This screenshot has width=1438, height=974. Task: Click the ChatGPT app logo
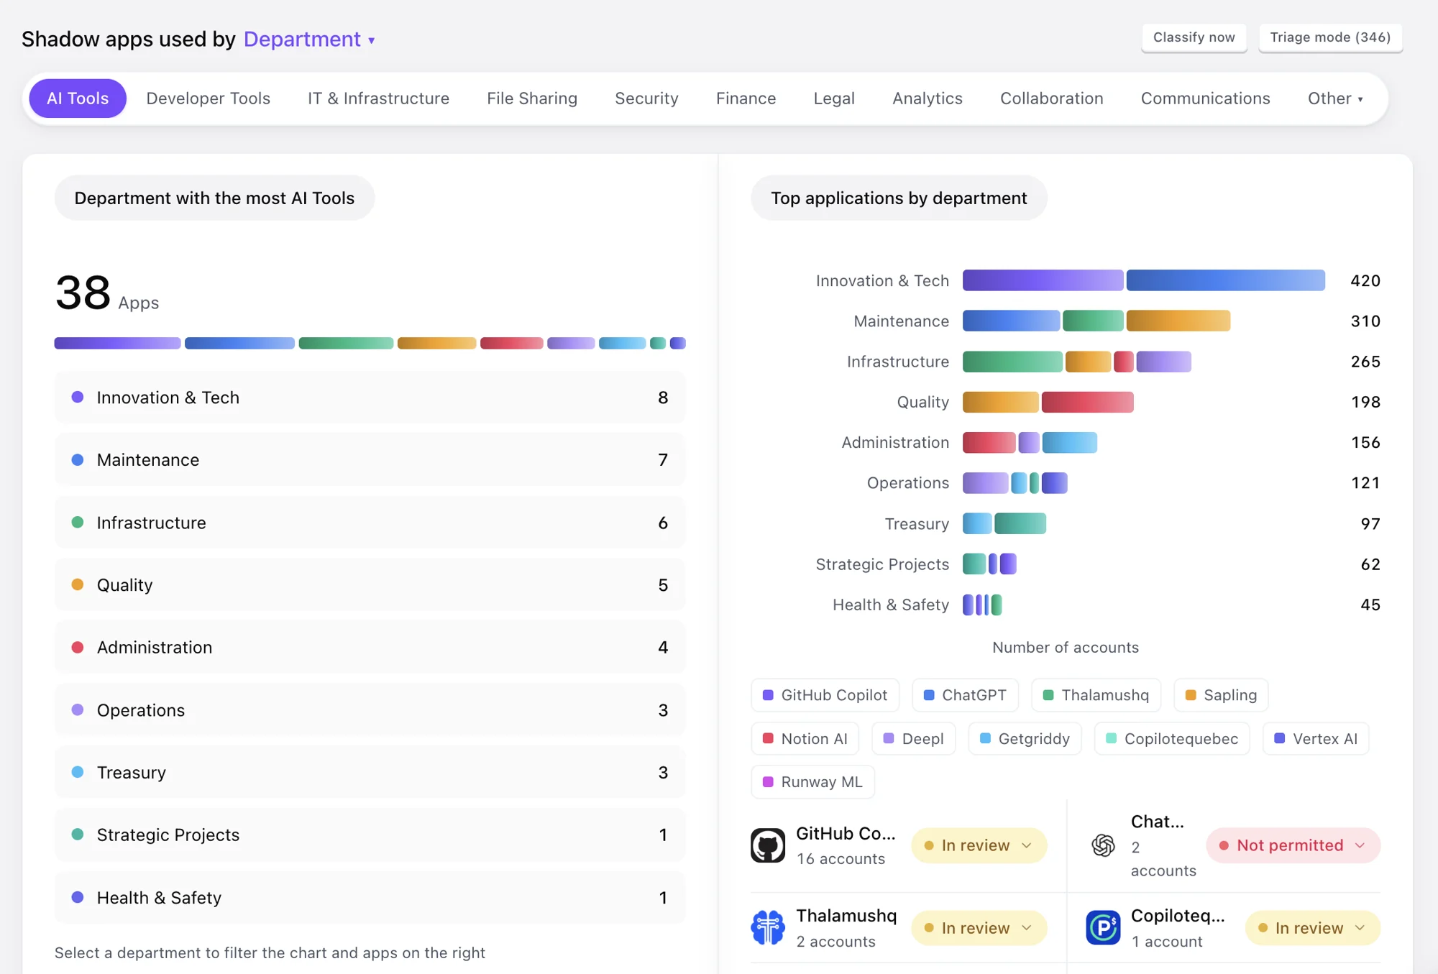click(x=1103, y=845)
